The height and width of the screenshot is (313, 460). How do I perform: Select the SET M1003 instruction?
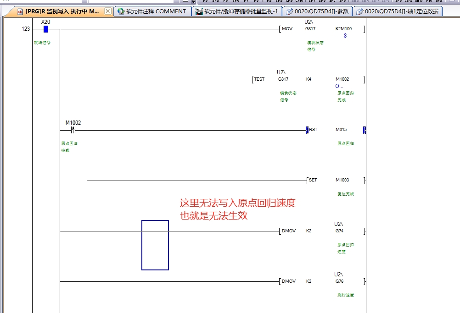point(313,180)
